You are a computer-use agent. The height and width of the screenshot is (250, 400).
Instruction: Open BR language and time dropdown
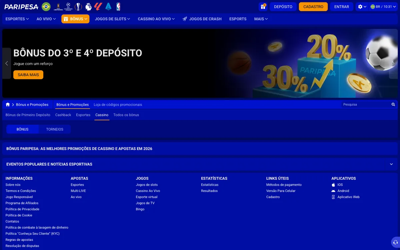383,7
